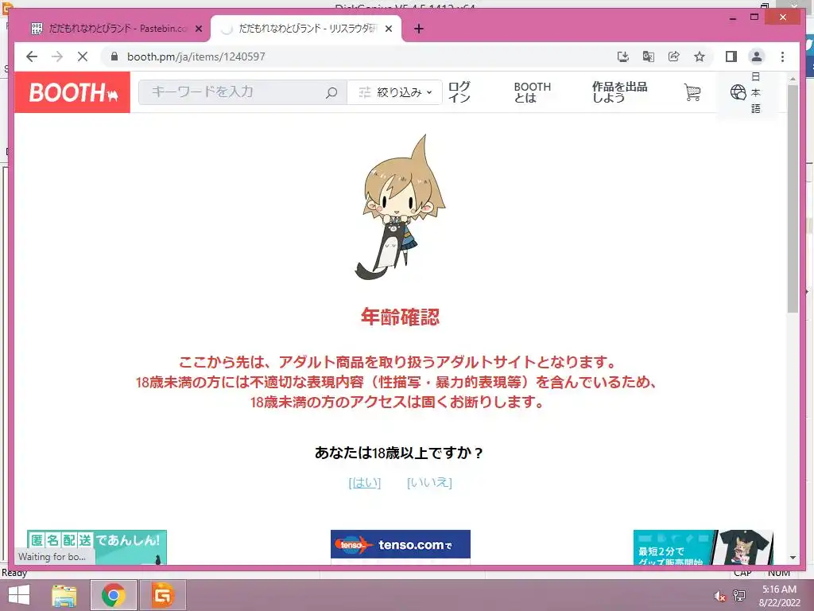814x611 pixels.
Task: Click the install/download page icon
Action: coord(623,56)
